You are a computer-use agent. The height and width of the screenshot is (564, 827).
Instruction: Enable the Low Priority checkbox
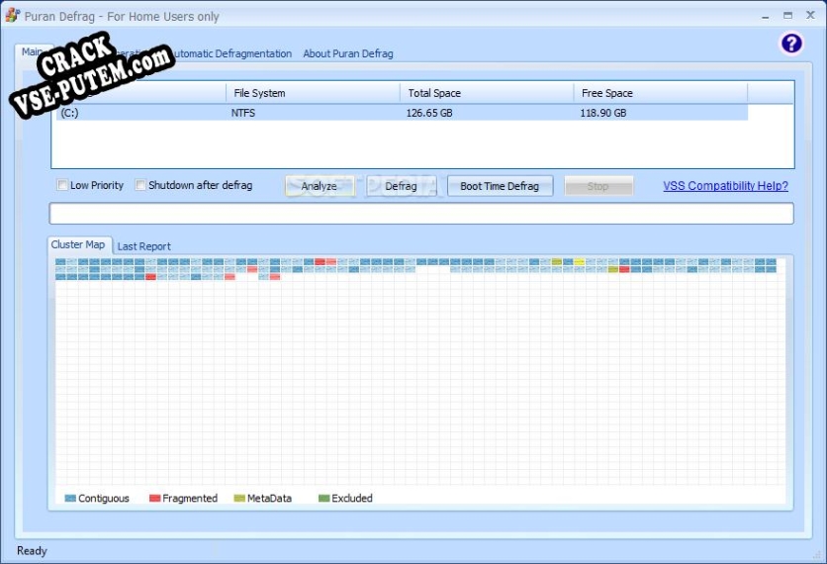point(62,185)
